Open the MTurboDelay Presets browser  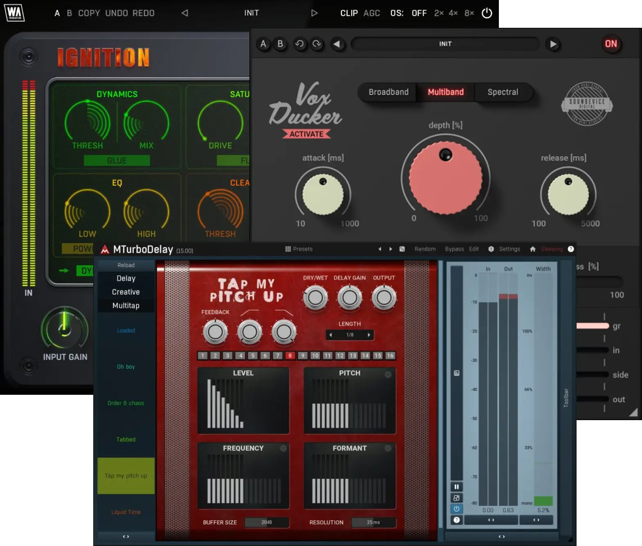[299, 249]
